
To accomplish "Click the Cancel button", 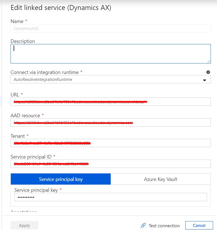I will [x=199, y=225].
